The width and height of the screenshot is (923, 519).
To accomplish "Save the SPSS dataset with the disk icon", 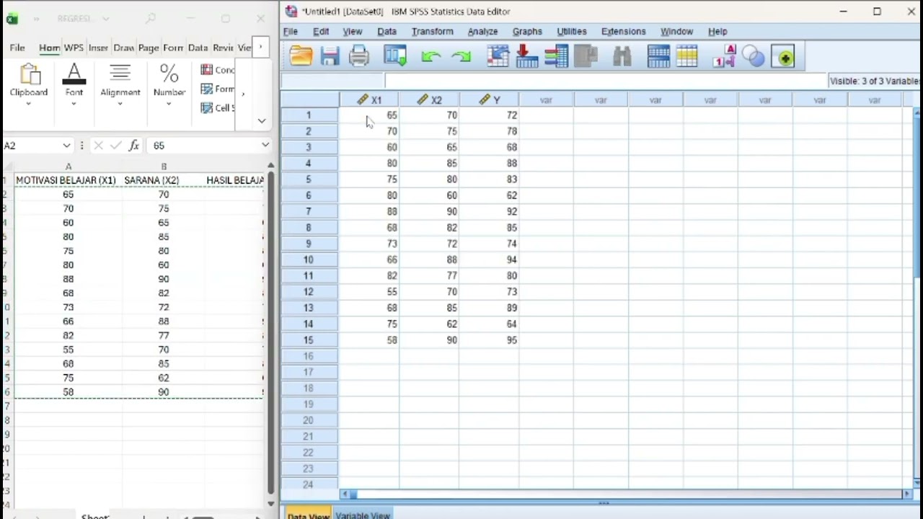I will pos(330,56).
